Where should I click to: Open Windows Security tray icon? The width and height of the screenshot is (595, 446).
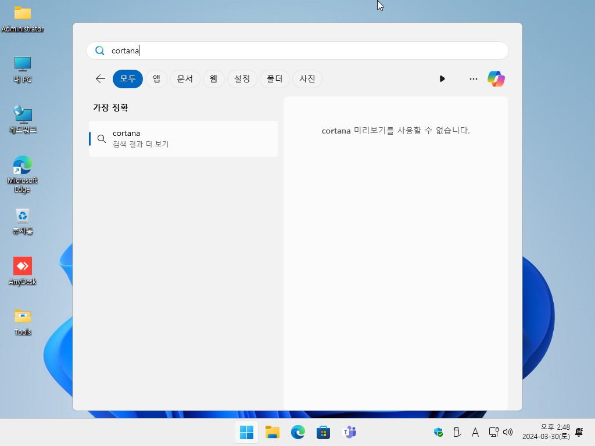pyautogui.click(x=438, y=432)
